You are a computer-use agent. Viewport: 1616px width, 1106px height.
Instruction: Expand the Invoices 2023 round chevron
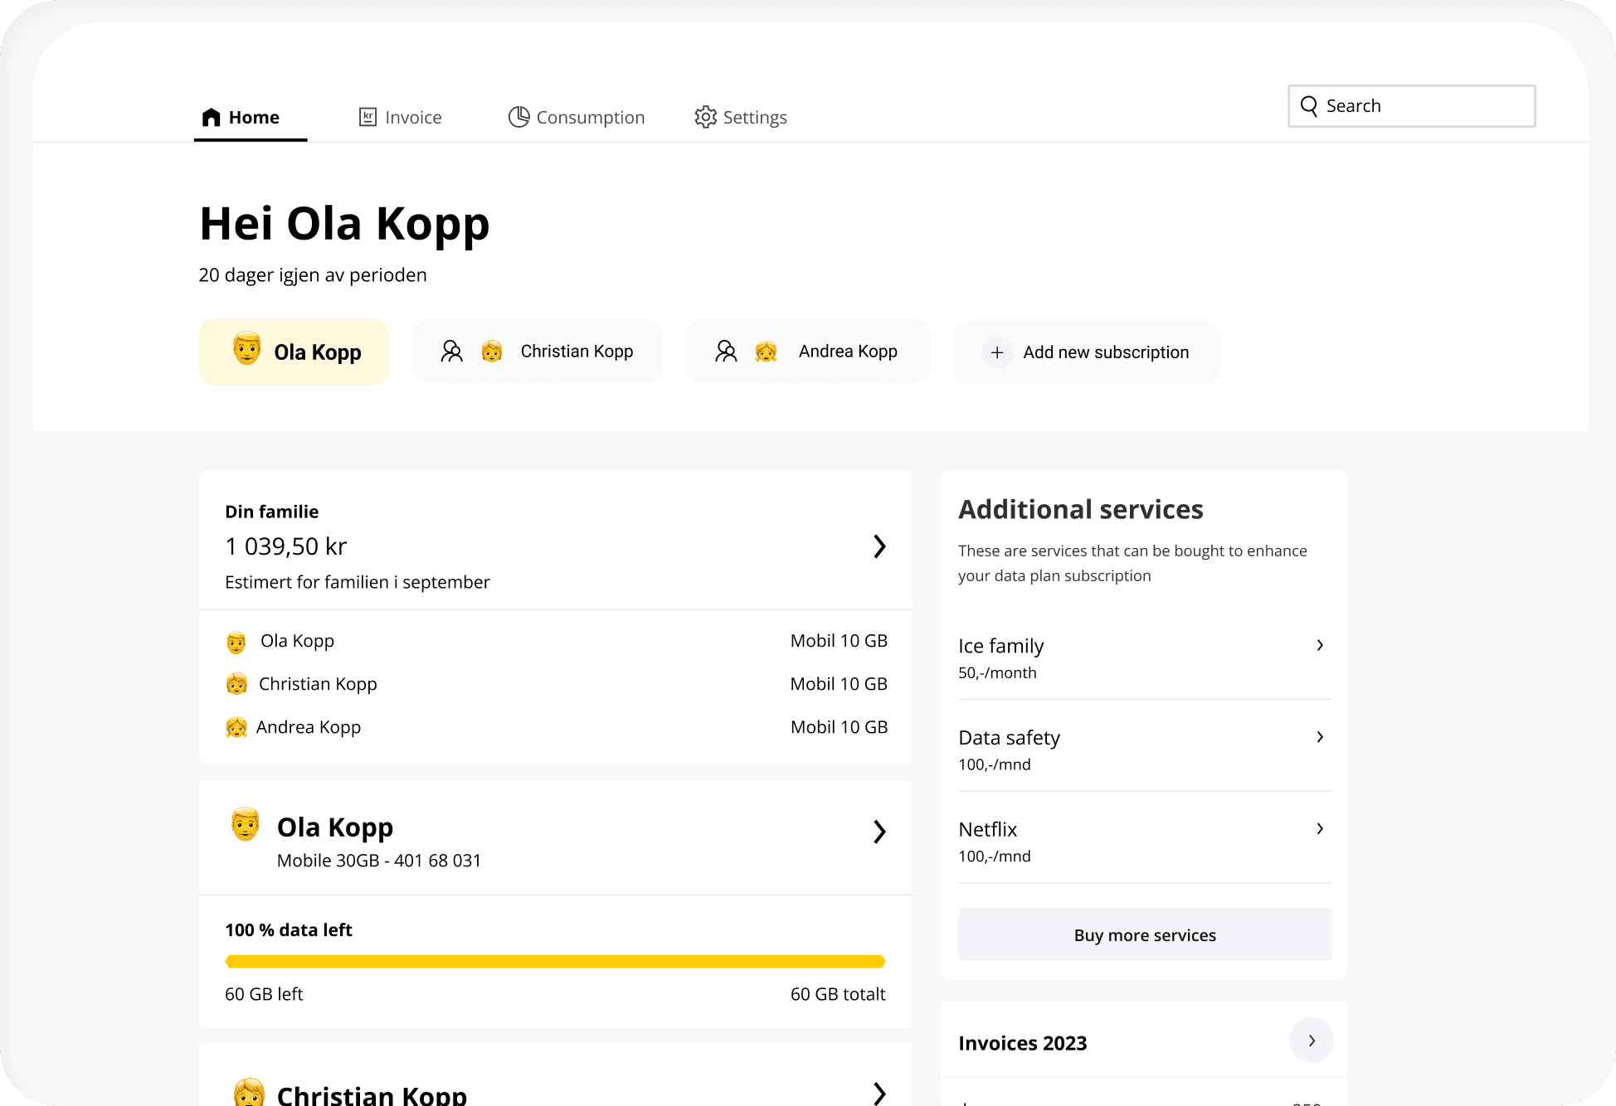tap(1311, 1041)
